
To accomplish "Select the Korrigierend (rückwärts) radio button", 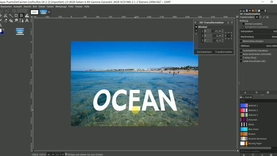I will click(243, 27).
